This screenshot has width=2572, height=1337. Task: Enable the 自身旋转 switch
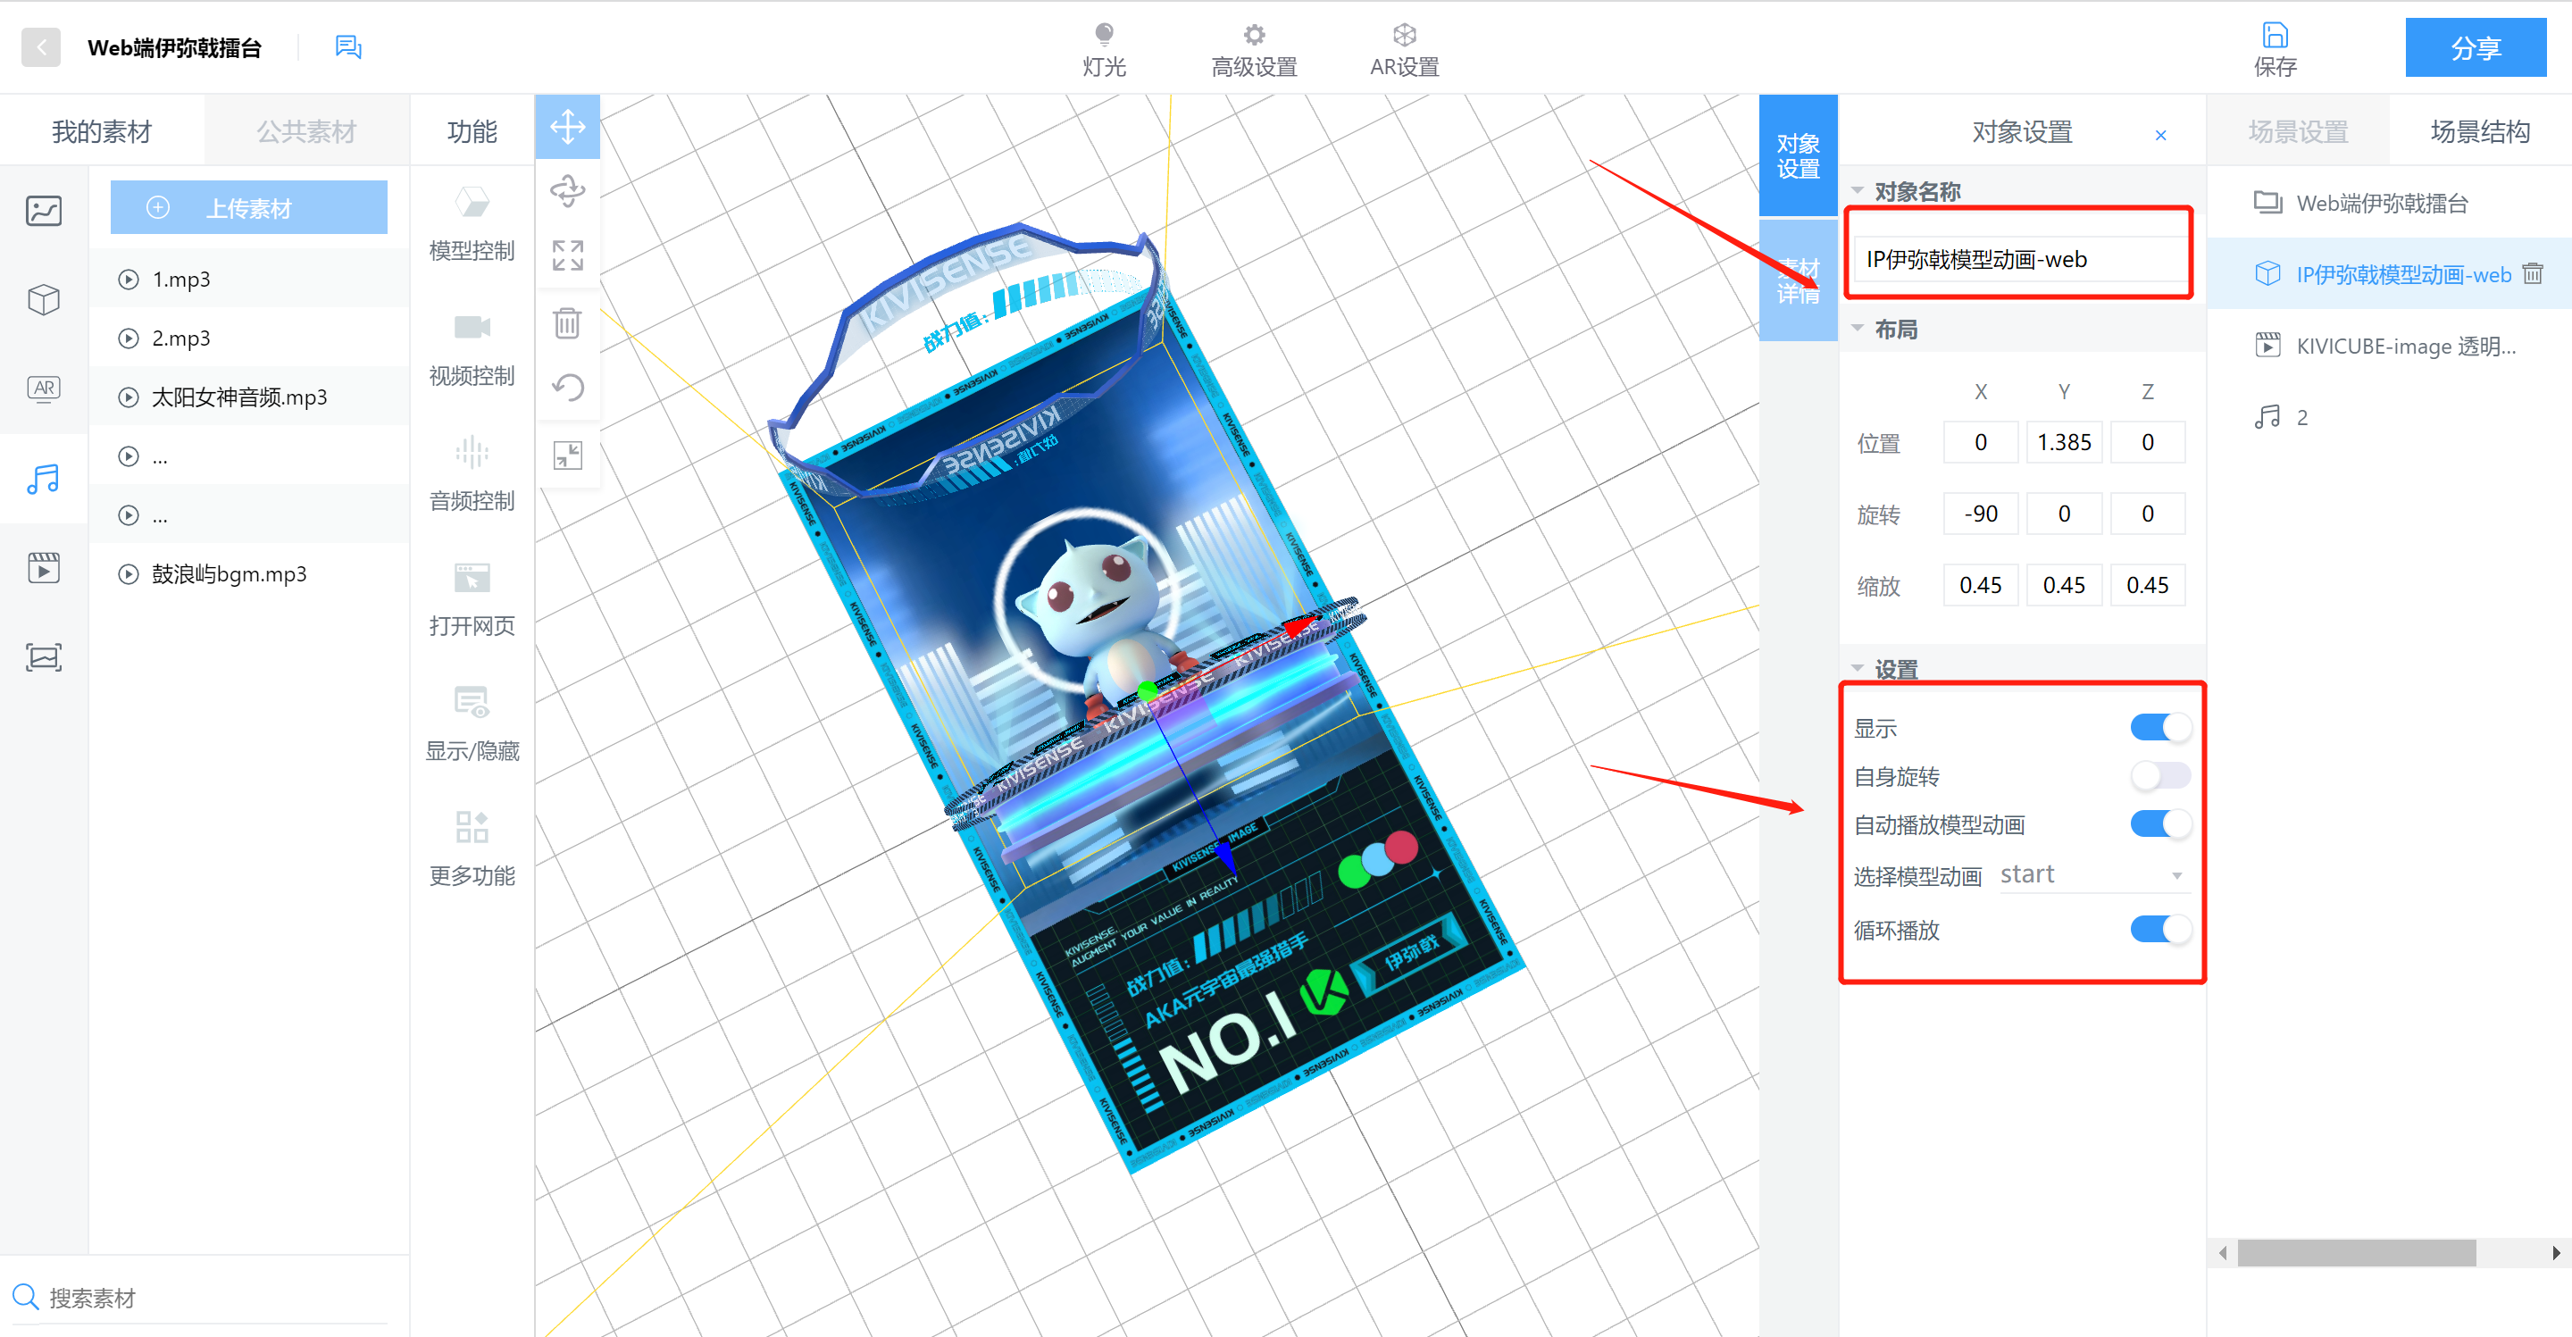coord(2159,776)
